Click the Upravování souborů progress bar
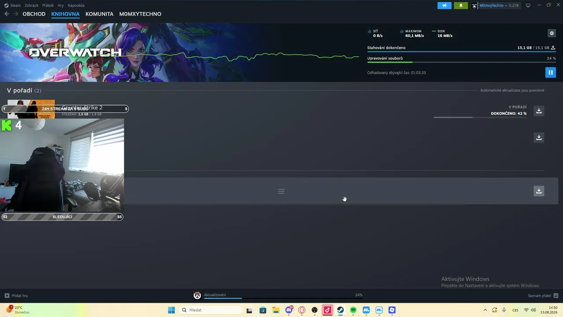 461,62
